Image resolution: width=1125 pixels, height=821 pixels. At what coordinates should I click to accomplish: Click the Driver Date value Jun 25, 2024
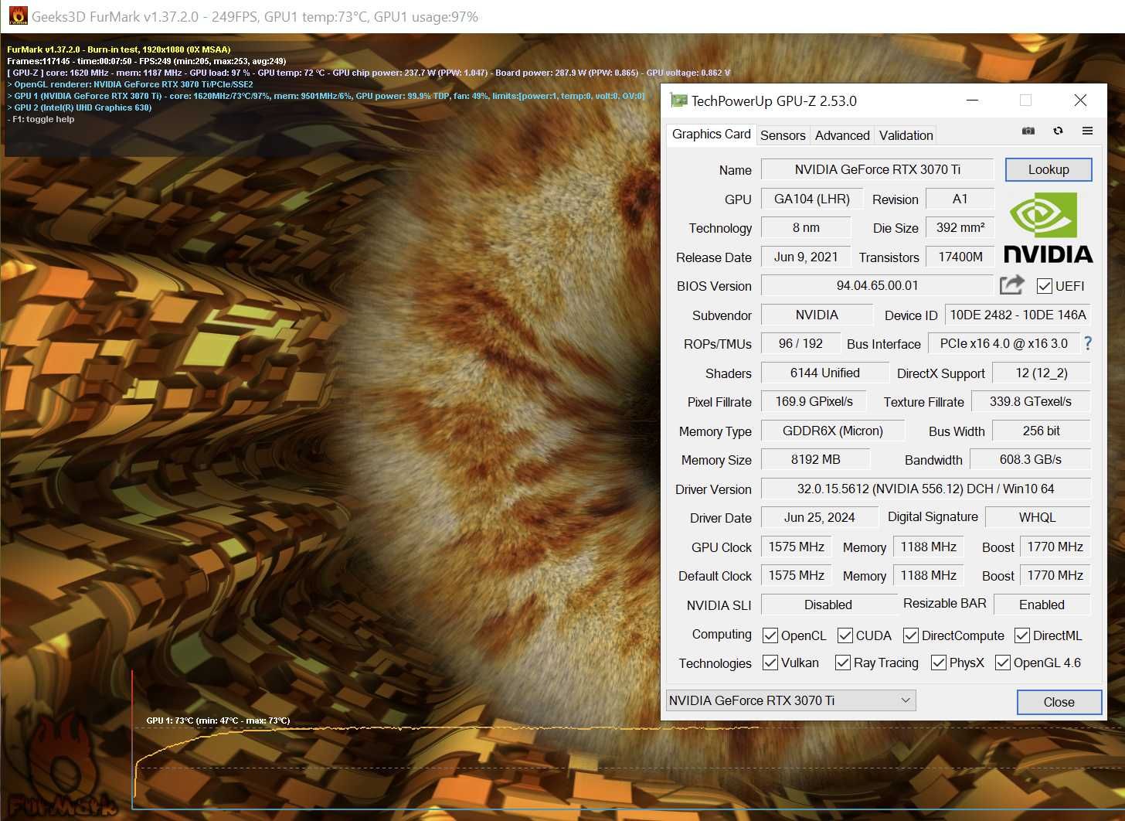coord(819,517)
